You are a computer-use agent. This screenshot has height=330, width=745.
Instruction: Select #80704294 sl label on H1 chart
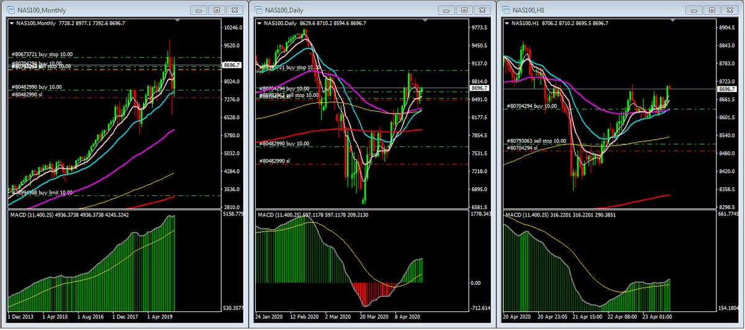521,148
